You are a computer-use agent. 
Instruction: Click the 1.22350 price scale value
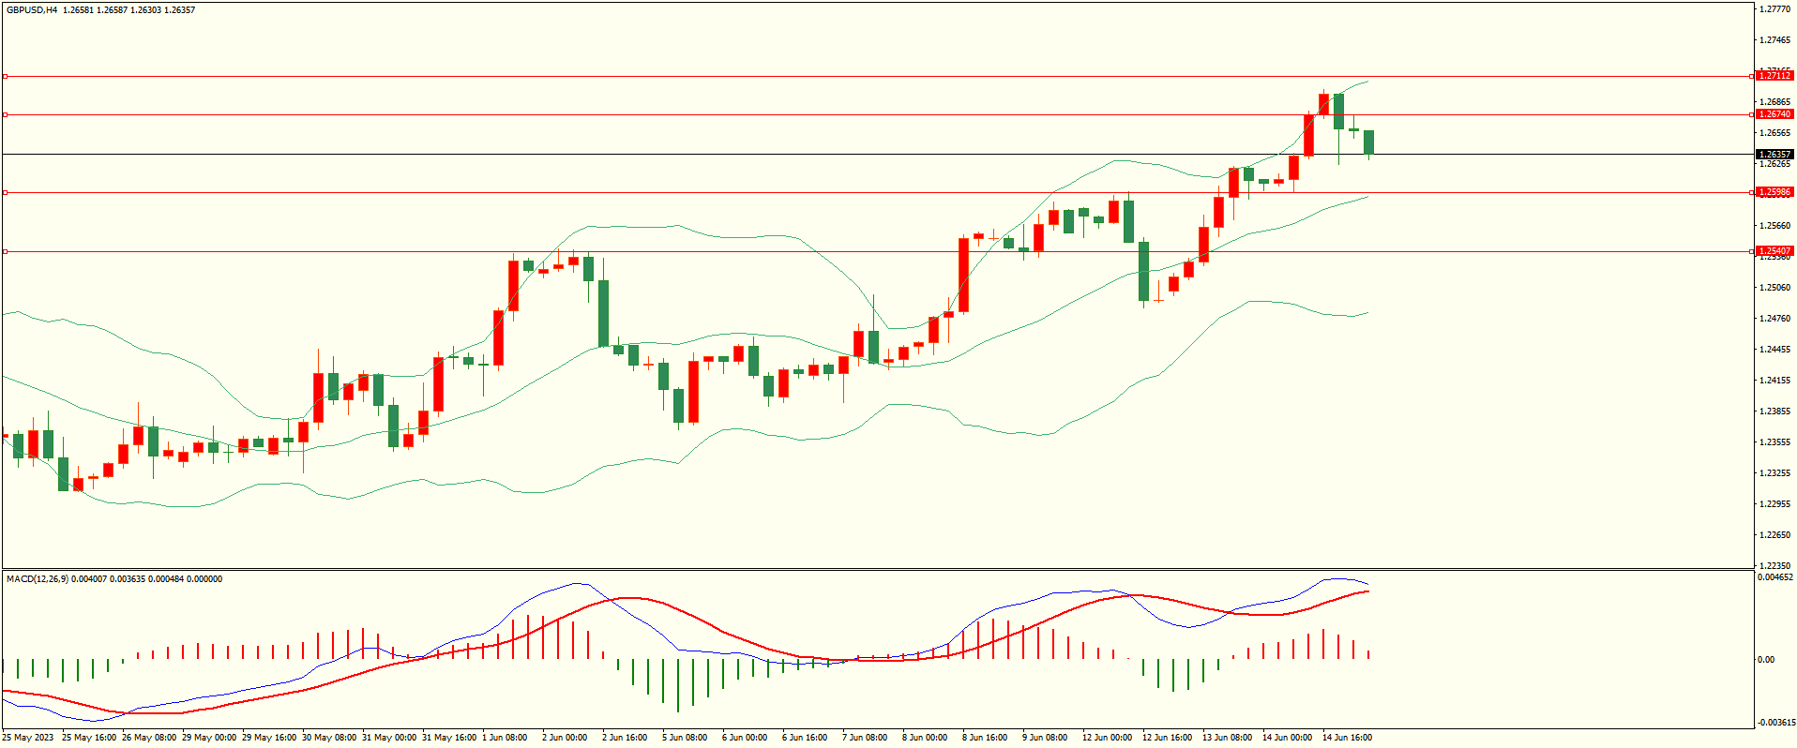pyautogui.click(x=1774, y=565)
